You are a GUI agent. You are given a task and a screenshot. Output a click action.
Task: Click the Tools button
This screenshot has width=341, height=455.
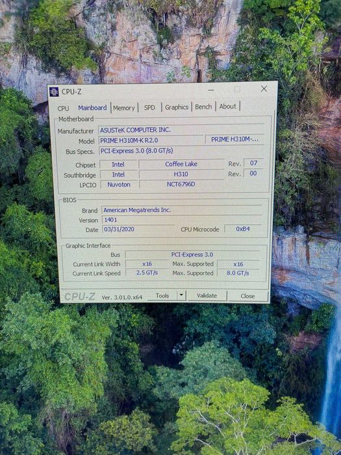pos(162,295)
